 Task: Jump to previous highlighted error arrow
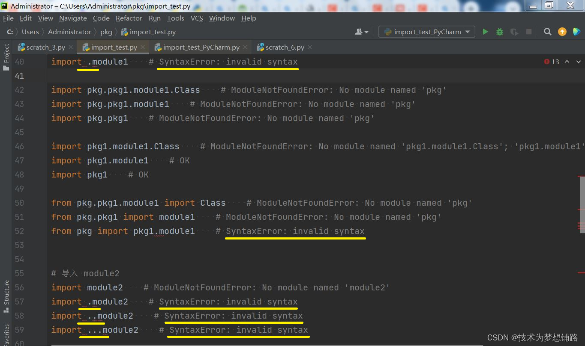pyautogui.click(x=567, y=62)
